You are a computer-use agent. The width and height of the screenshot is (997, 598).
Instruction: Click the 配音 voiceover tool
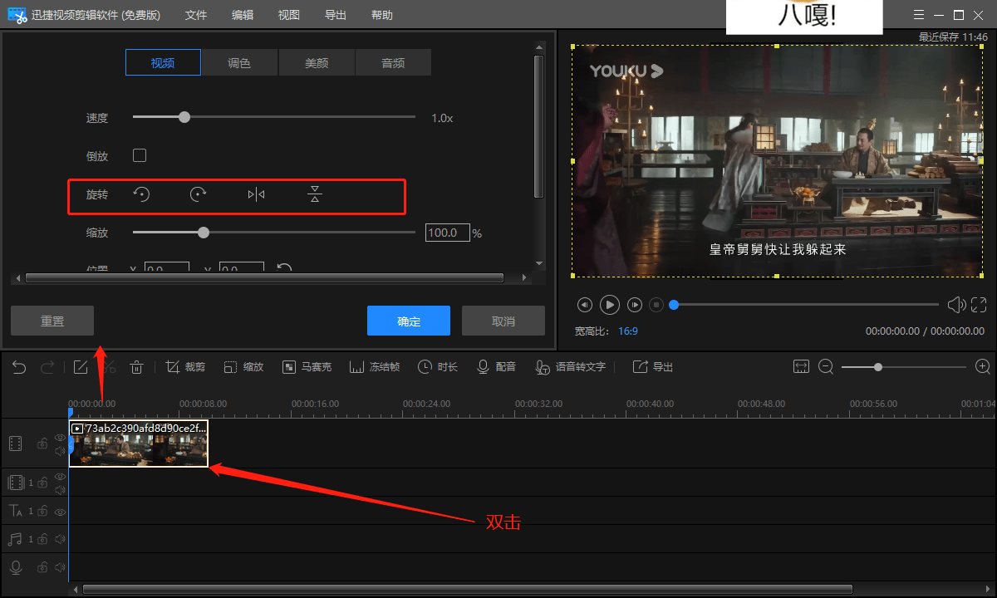(x=496, y=367)
